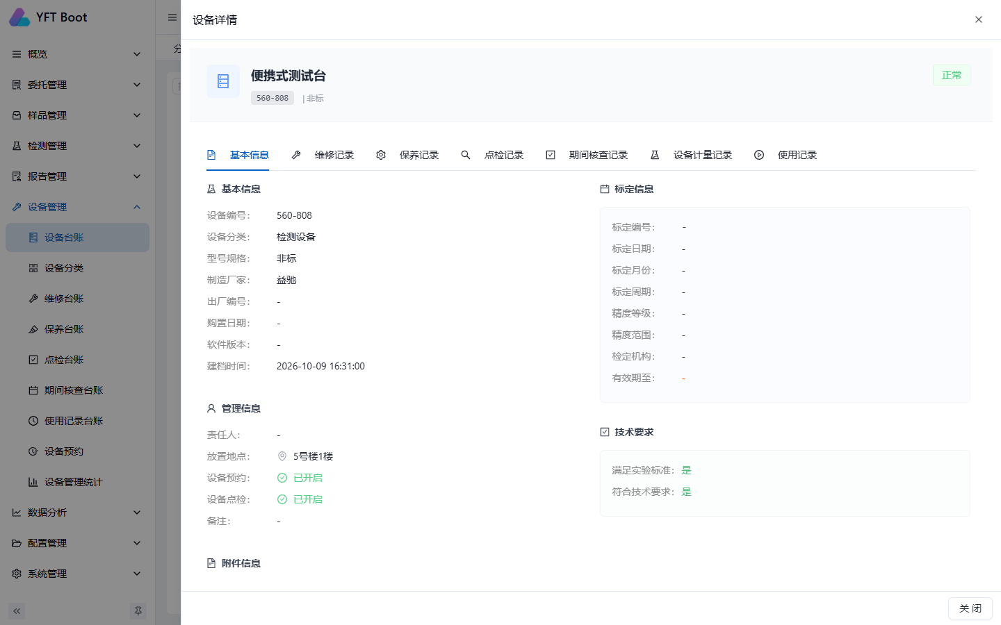
Task: Click the 关闭 button
Action: 970,608
